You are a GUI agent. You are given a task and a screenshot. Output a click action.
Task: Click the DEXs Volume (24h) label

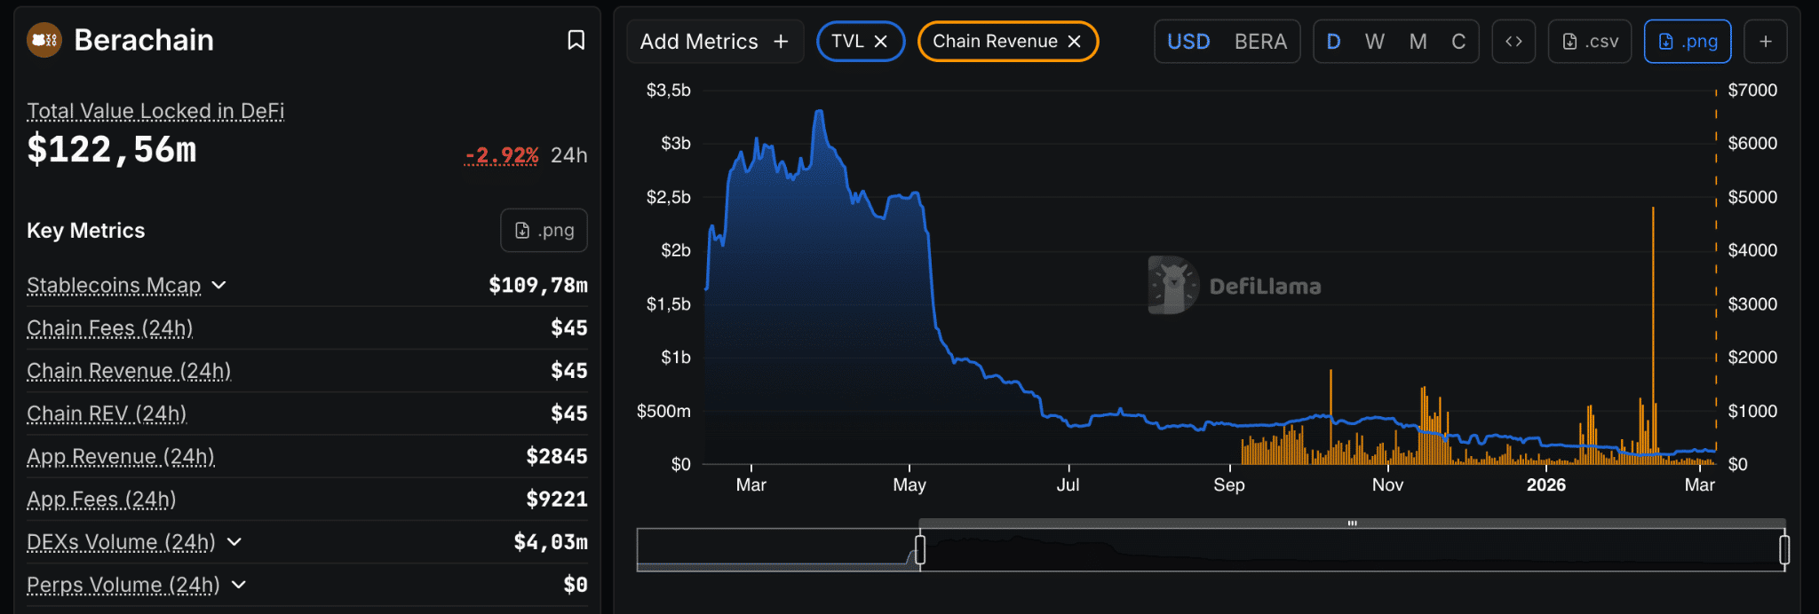click(x=121, y=541)
